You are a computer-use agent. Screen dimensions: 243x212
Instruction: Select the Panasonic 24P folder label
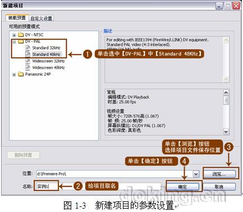tap(38, 74)
